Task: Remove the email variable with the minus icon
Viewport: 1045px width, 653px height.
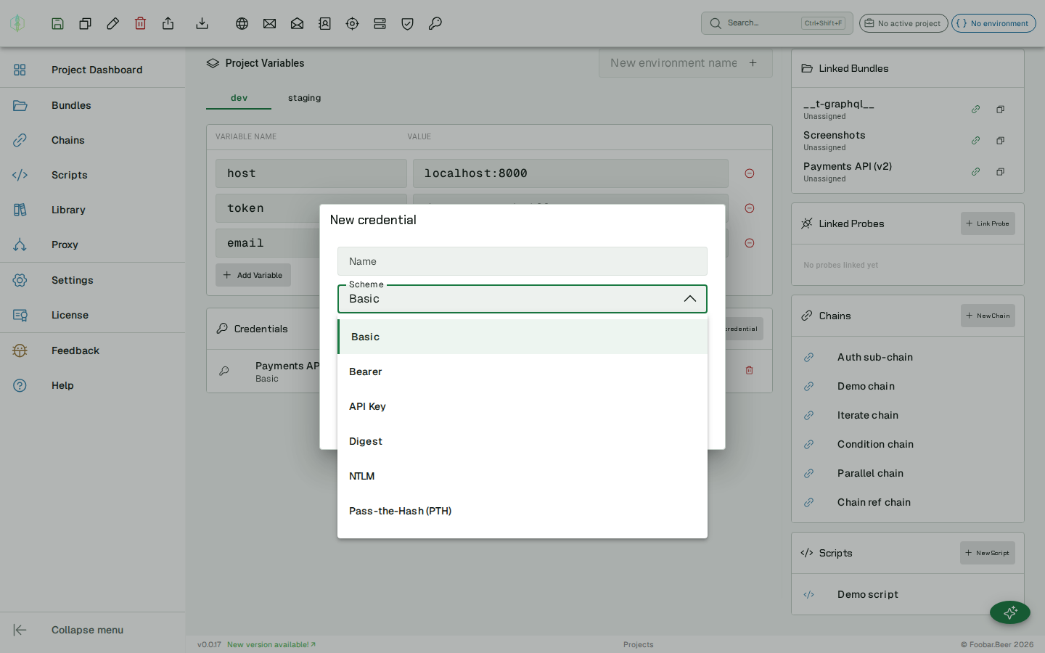Action: coord(750,243)
